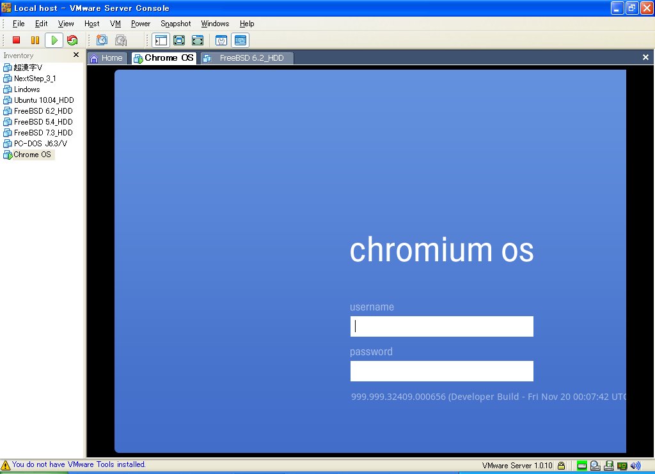Click the Chromium OS password field

pyautogui.click(x=441, y=371)
